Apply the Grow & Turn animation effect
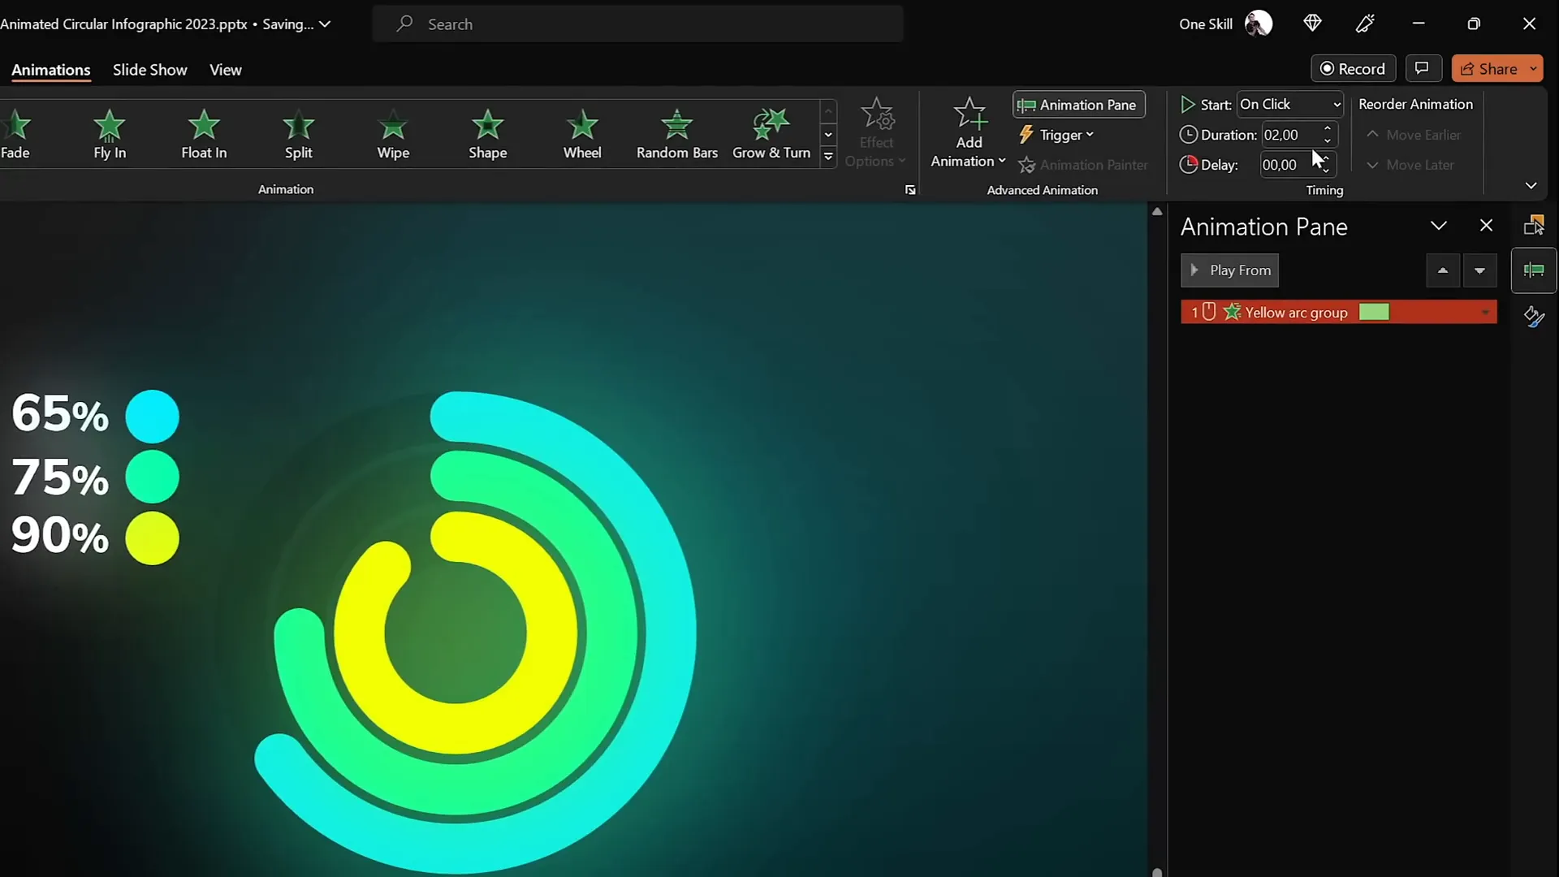This screenshot has width=1559, height=877. (x=771, y=135)
